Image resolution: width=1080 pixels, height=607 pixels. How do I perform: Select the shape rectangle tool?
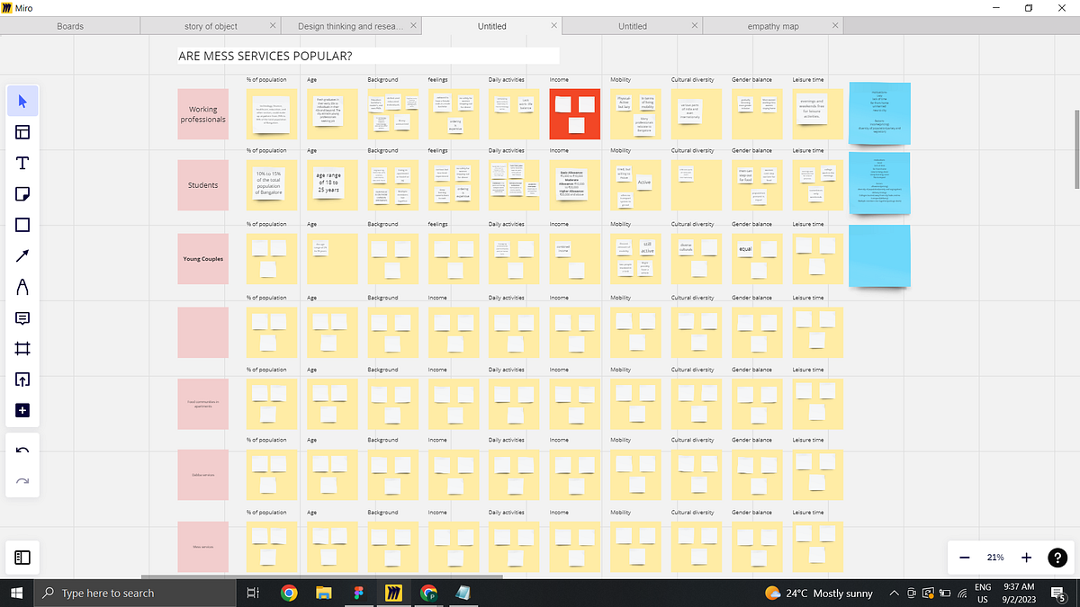(x=22, y=225)
